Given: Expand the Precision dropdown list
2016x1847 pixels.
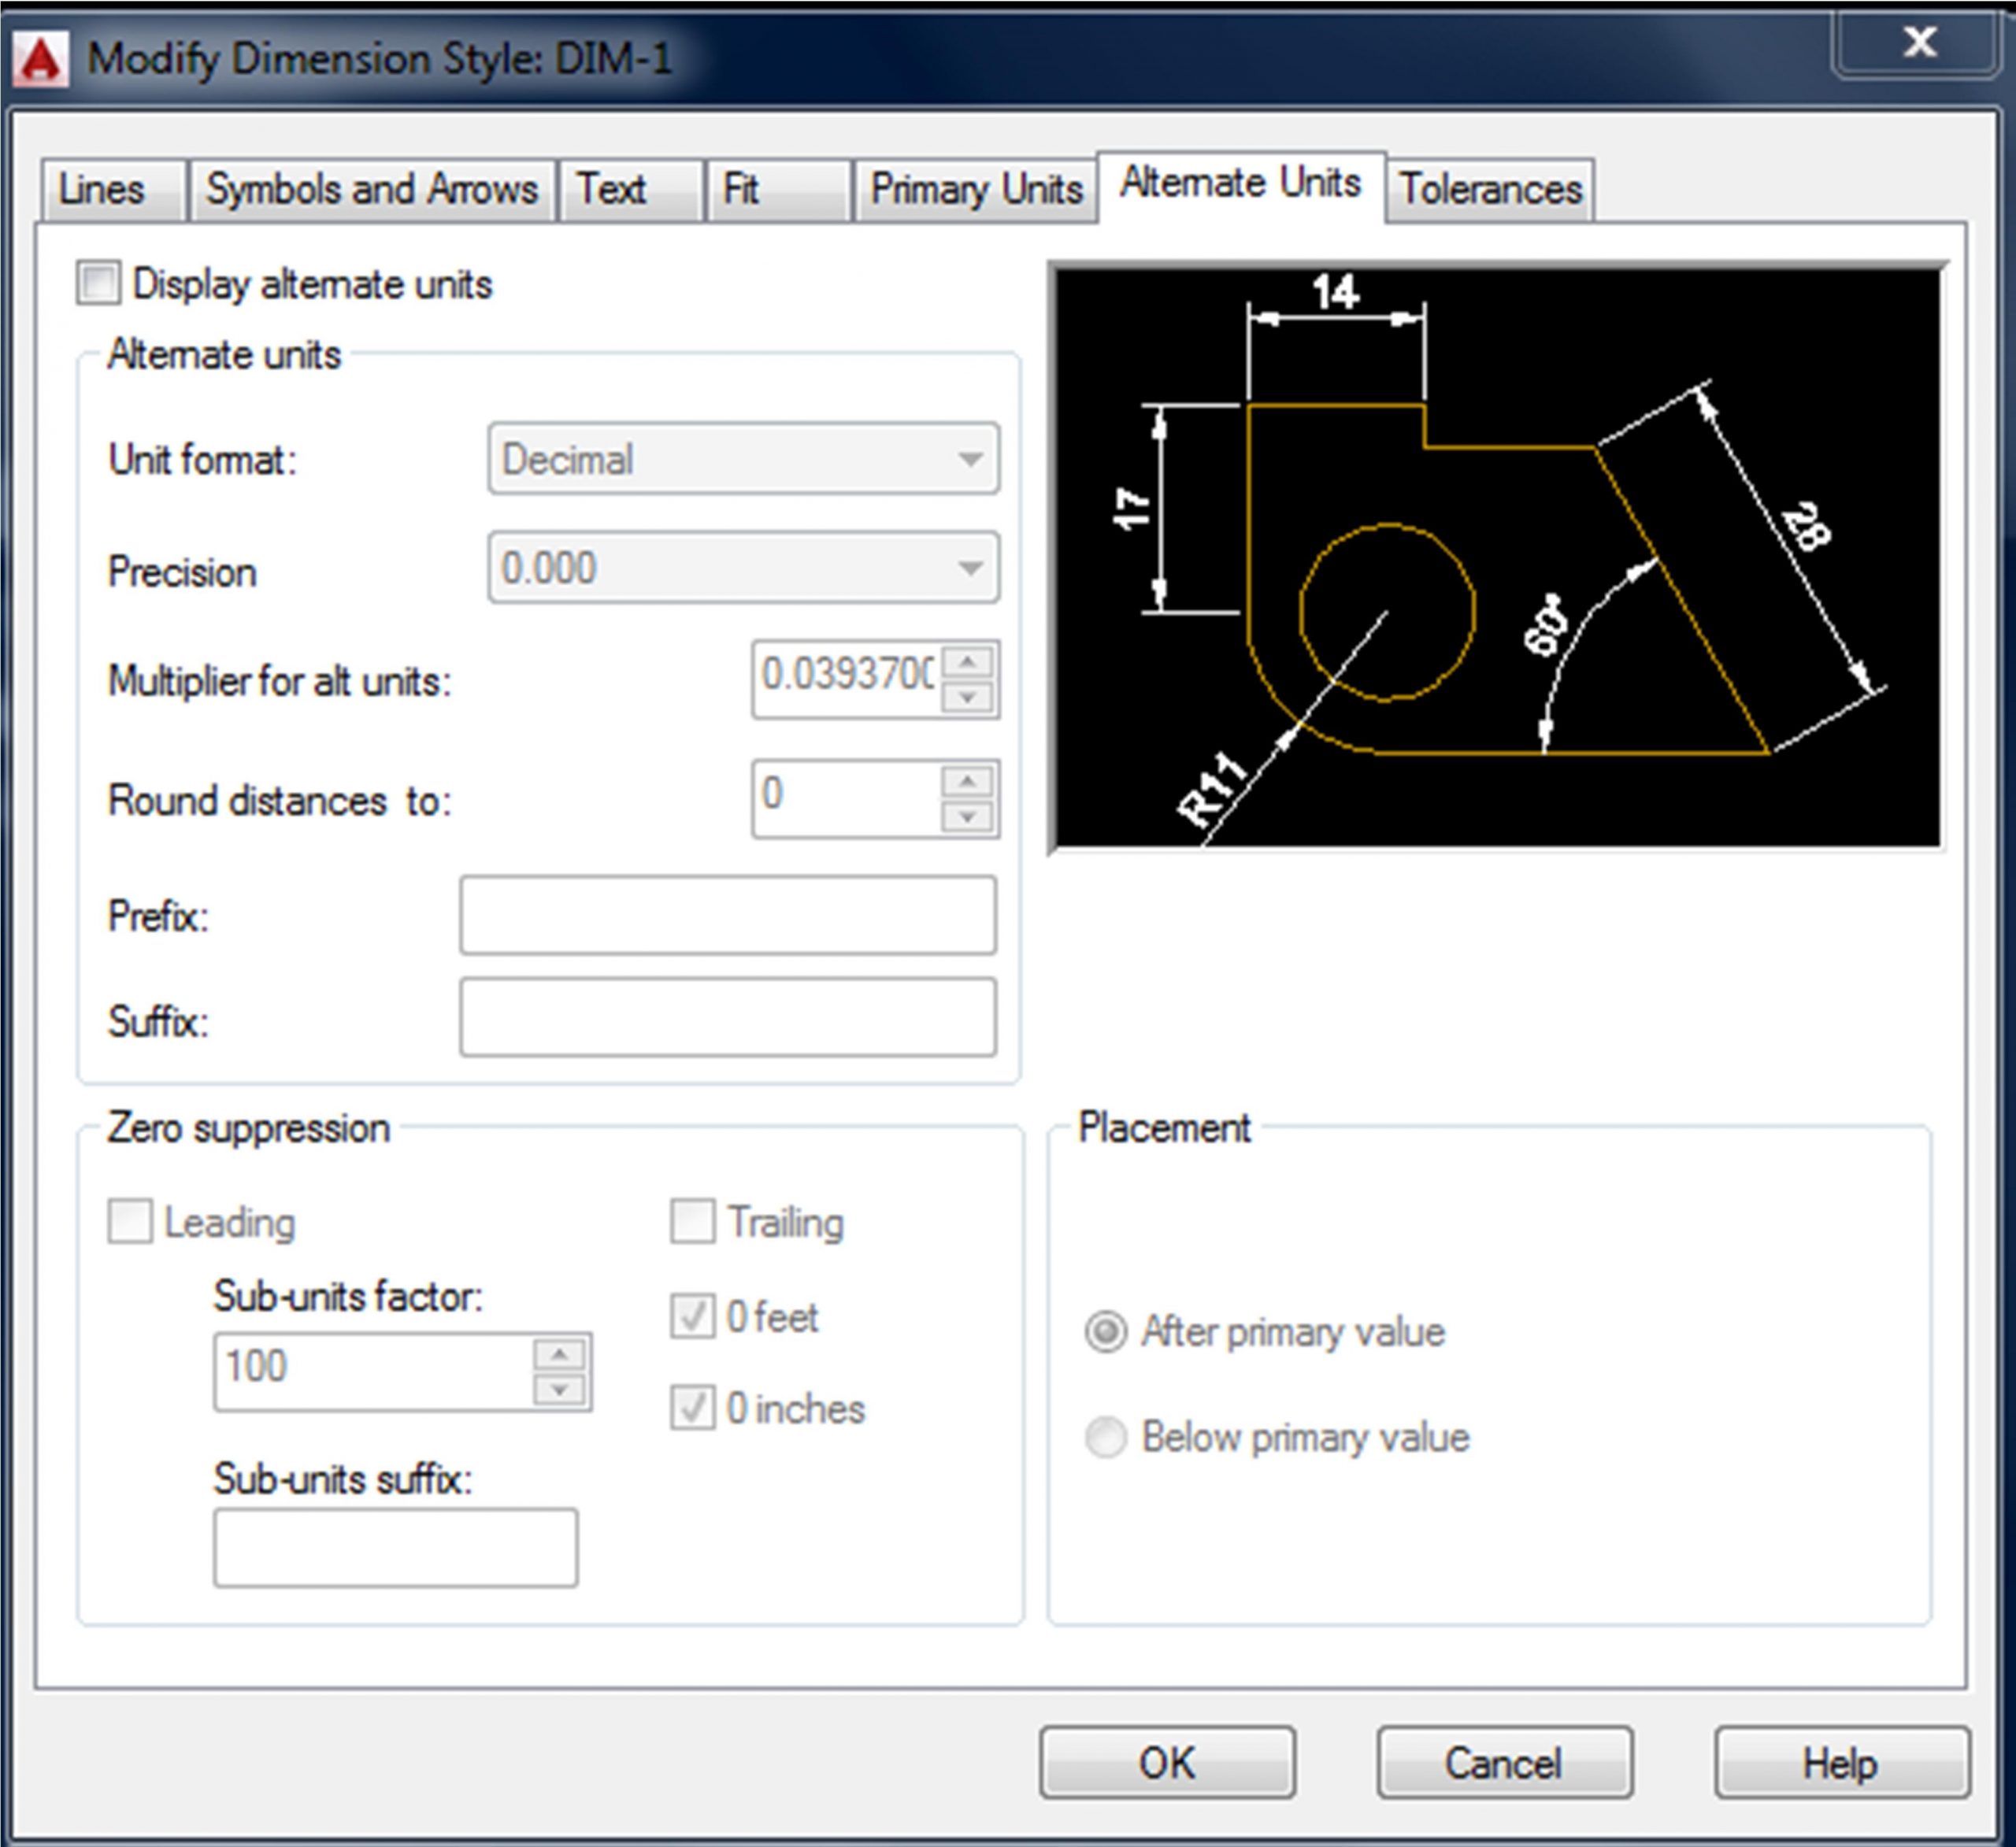Looking at the screenshot, I should (743, 568).
